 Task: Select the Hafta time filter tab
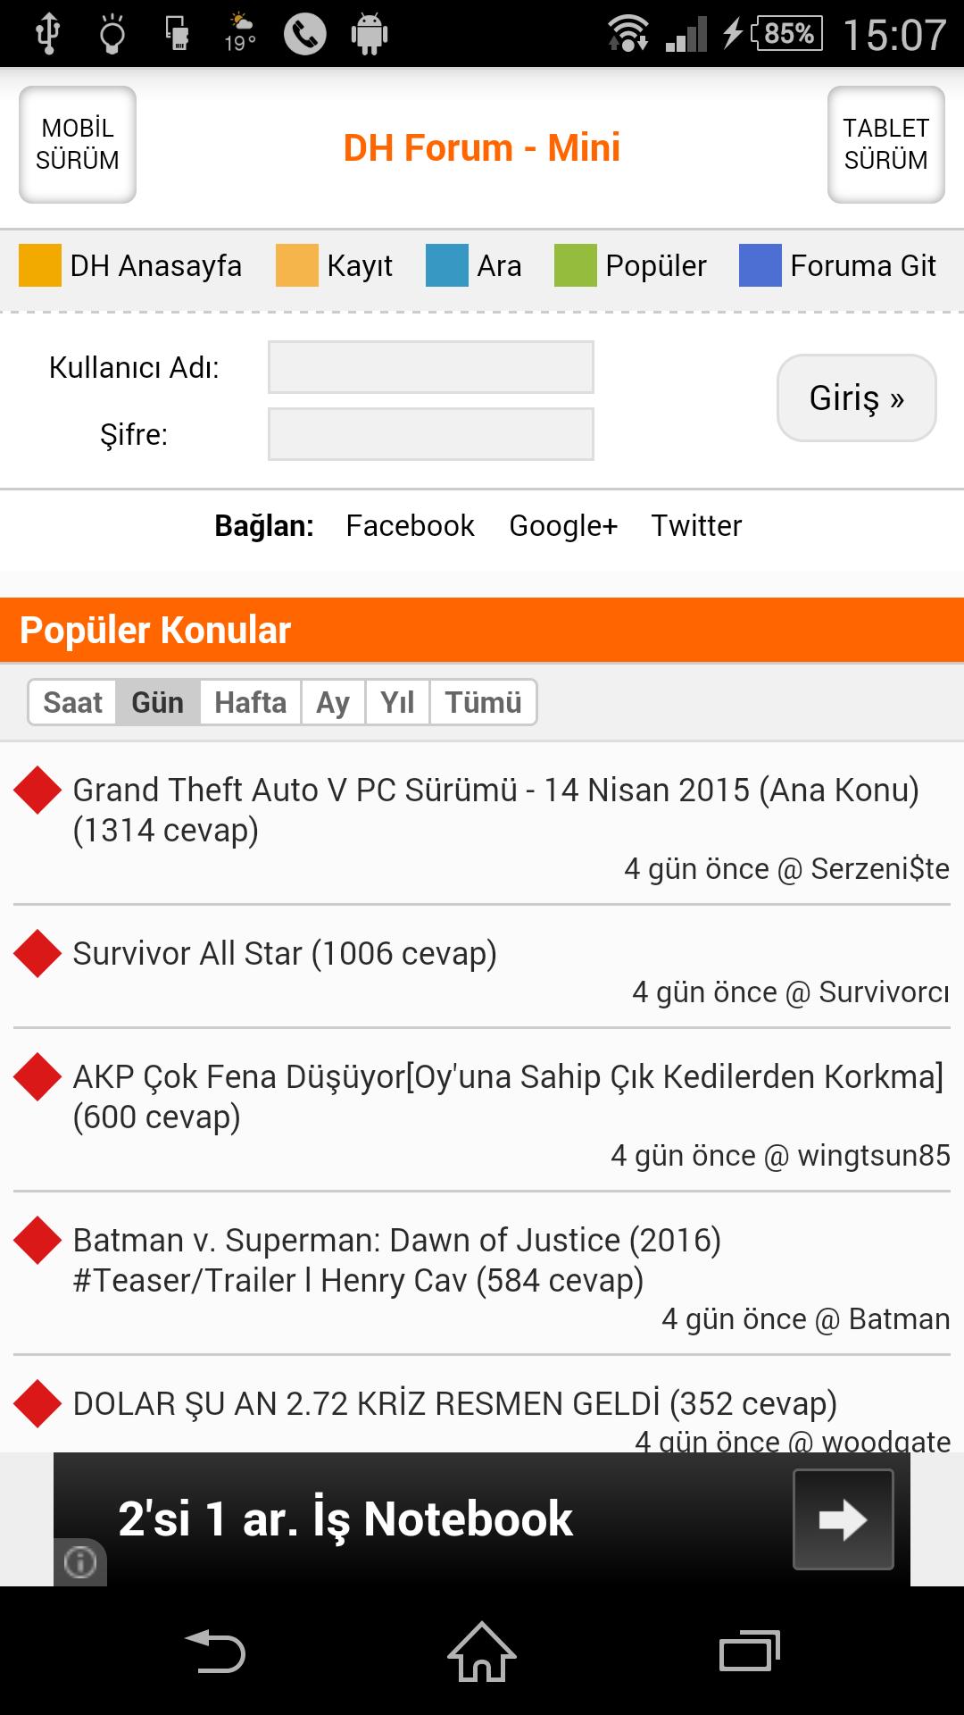250,702
